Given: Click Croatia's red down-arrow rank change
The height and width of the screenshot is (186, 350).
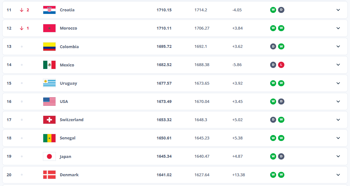Looking at the screenshot, I should (22, 10).
